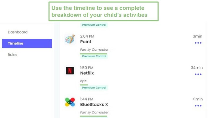Open the Dashboard section
Viewport: 211px width, 118px height.
pyautogui.click(x=18, y=32)
